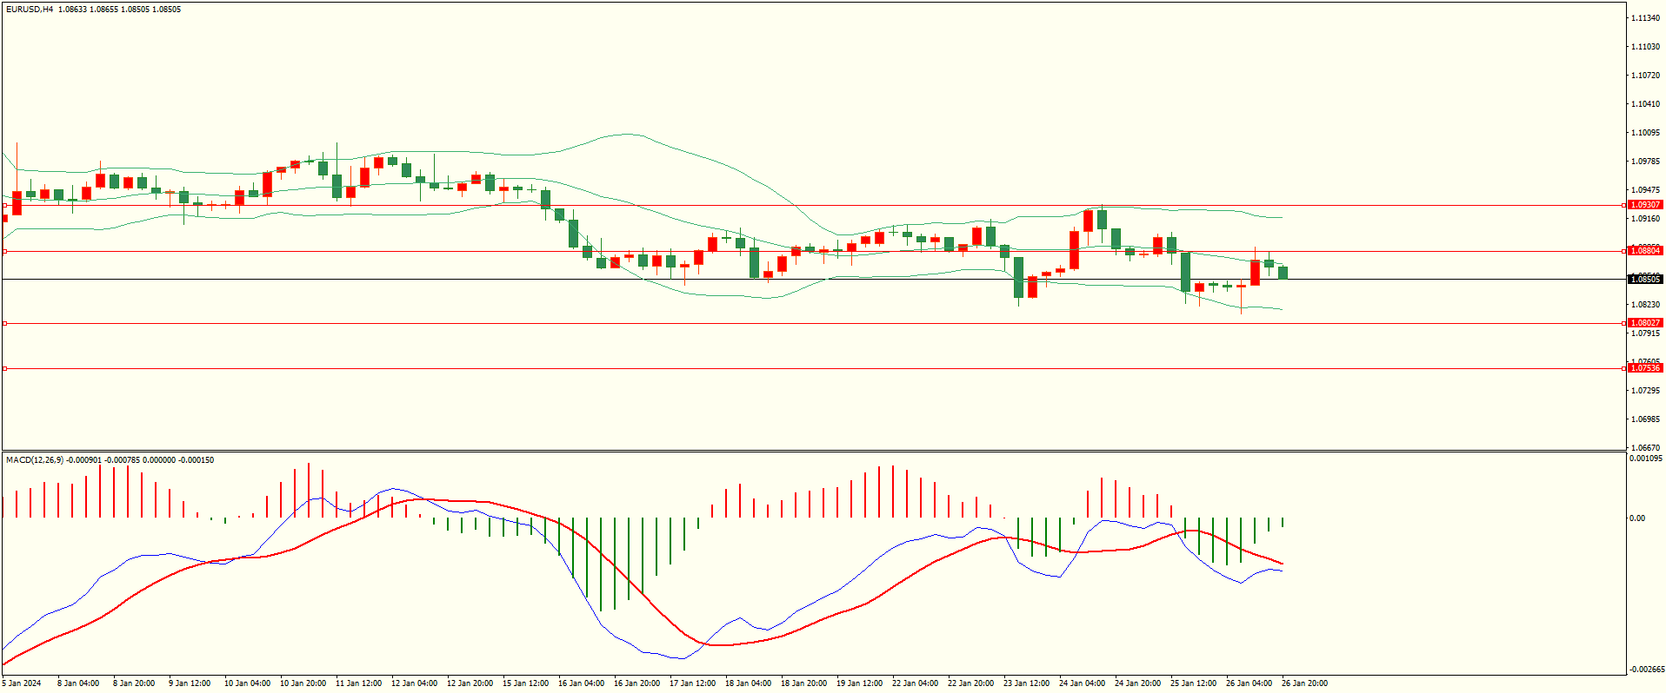Image resolution: width=1666 pixels, height=693 pixels.
Task: Click the 19 Jan 12:00 time label
Action: [x=859, y=683]
